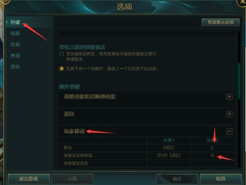Expand 道具 section with plus icon
Image resolution: width=246 pixels, height=185 pixels.
(229, 114)
